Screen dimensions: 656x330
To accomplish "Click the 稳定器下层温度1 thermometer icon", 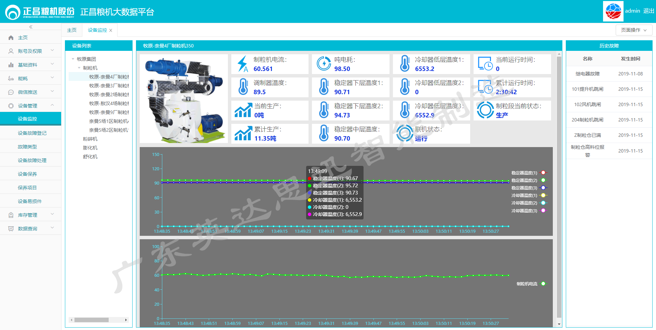I will [x=324, y=87].
